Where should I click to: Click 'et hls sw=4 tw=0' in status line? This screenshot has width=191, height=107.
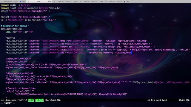pyautogui.click(x=157, y=100)
